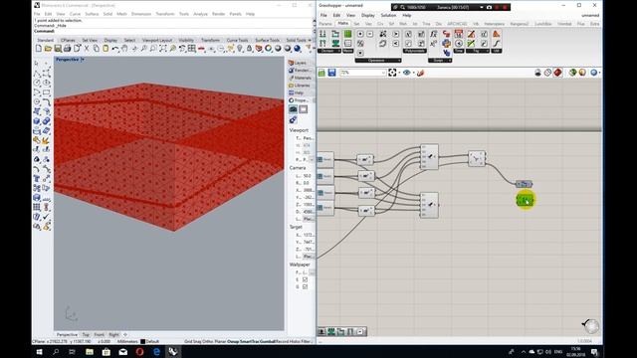Expand the Trig panel dropdown bar
This screenshot has height=358, width=637.
pos(478,51)
